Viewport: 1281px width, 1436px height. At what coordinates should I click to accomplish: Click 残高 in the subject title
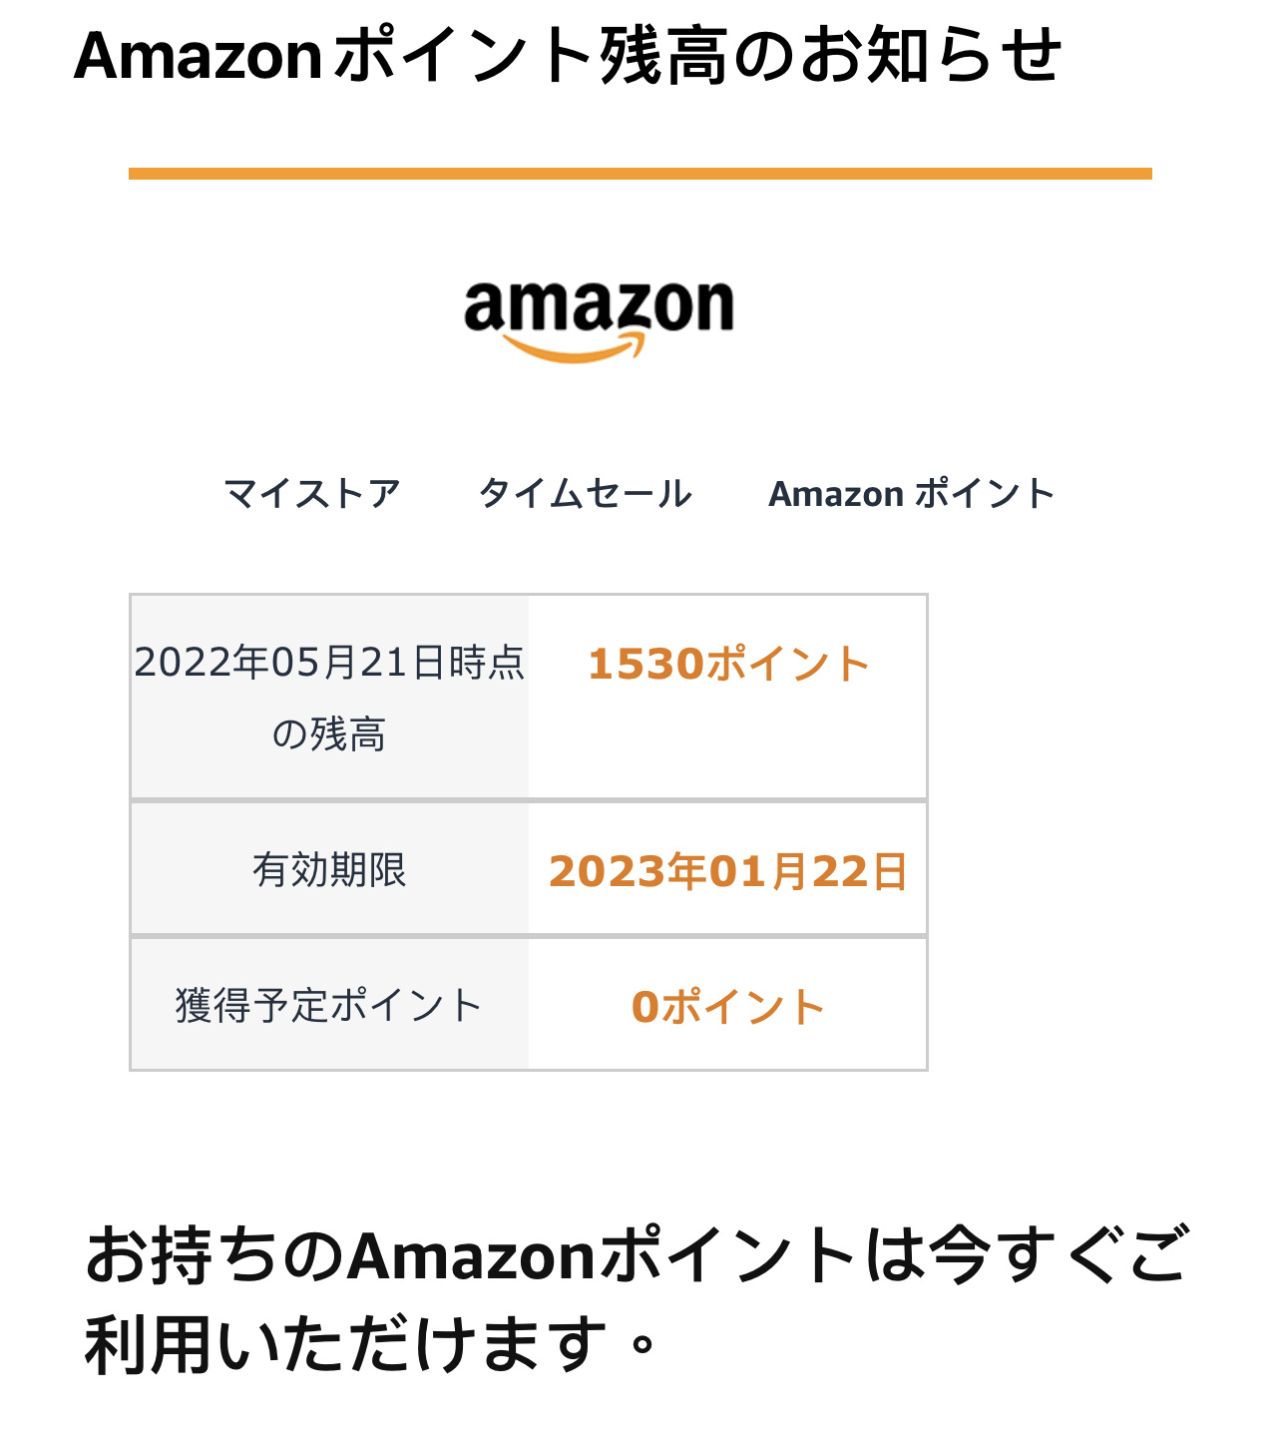tap(663, 56)
